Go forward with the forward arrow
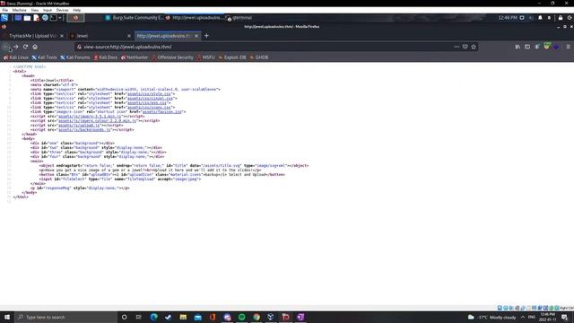This screenshot has width=574, height=323. coord(16,47)
